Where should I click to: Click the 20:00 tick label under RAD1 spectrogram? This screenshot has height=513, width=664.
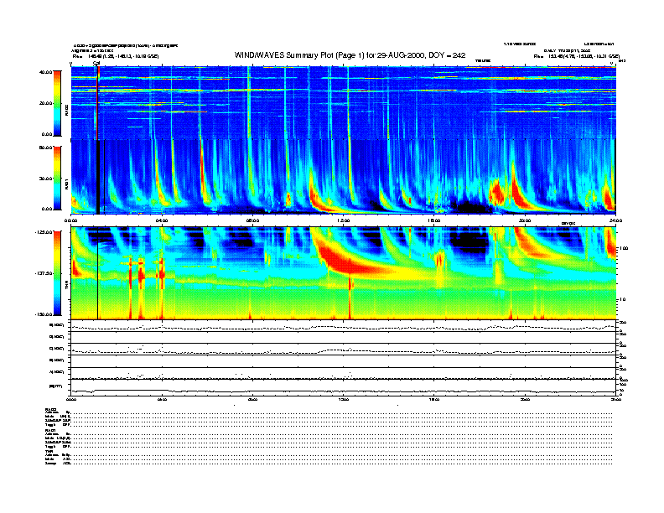tap(525, 220)
